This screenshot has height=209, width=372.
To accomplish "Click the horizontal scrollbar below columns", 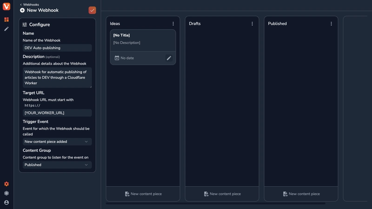I will [215, 203].
